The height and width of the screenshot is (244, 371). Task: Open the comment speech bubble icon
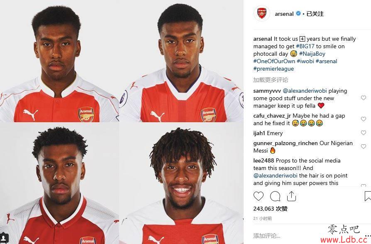tap(275, 196)
